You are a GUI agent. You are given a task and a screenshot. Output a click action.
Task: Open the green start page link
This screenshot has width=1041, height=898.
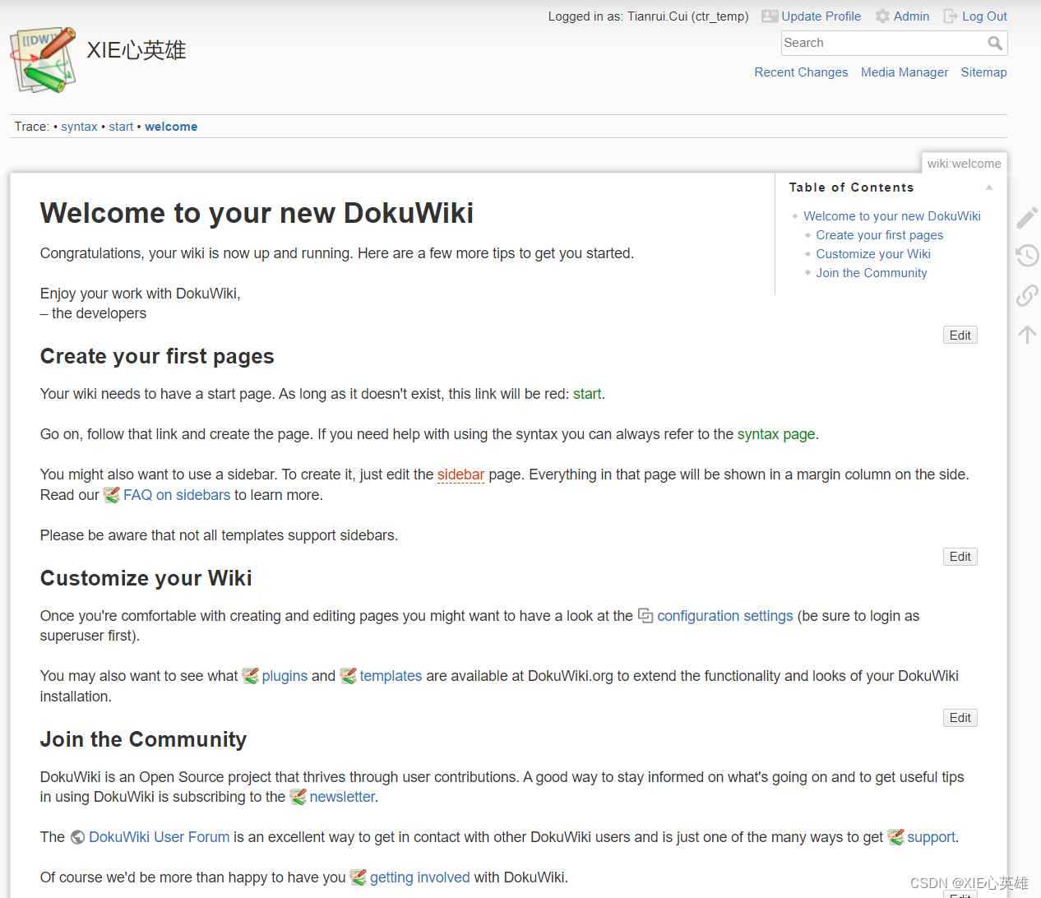coord(587,394)
